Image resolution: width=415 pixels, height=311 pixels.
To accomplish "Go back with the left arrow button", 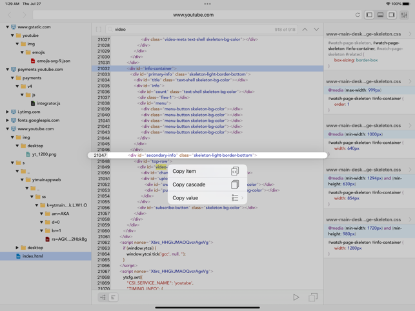I will [x=10, y=15].
